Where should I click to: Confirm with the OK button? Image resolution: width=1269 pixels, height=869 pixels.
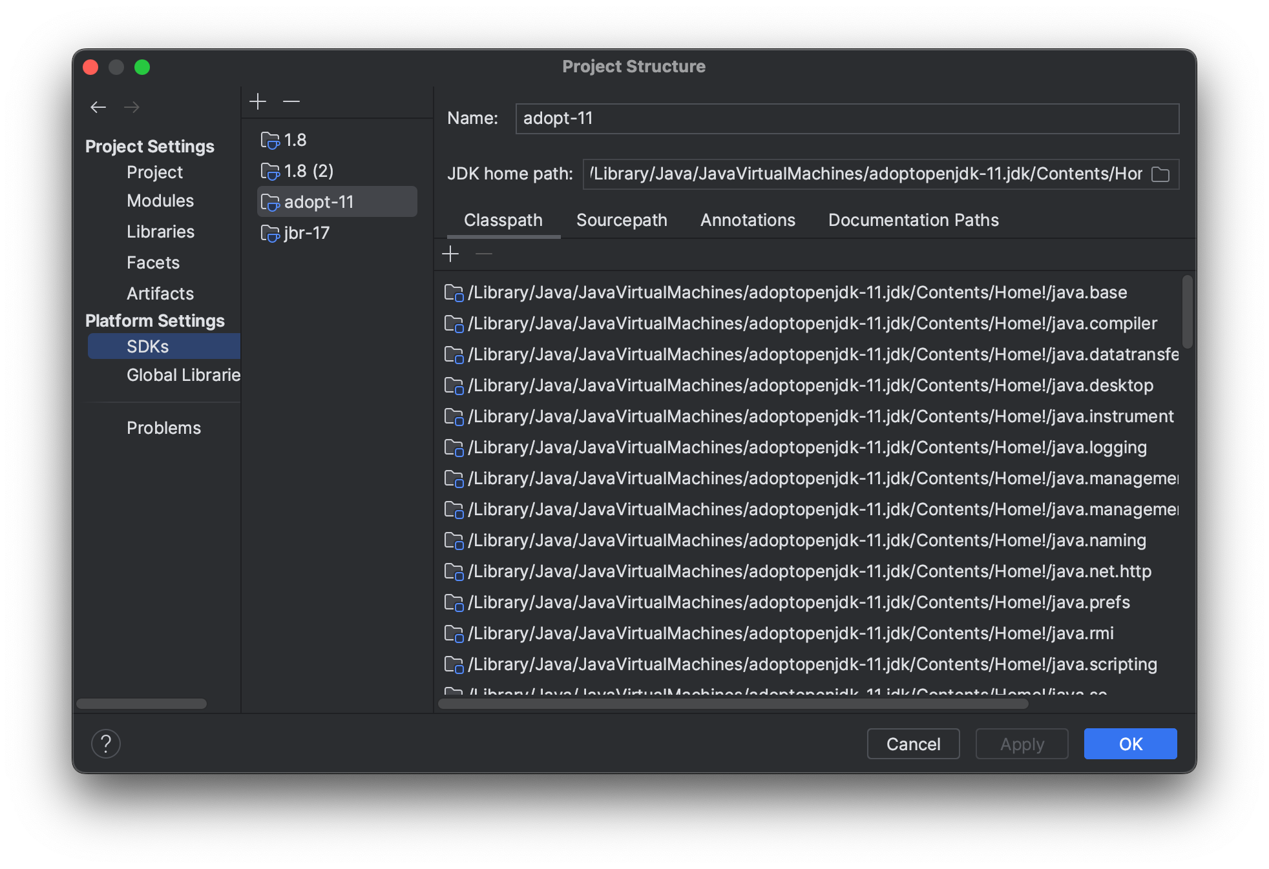tap(1130, 744)
